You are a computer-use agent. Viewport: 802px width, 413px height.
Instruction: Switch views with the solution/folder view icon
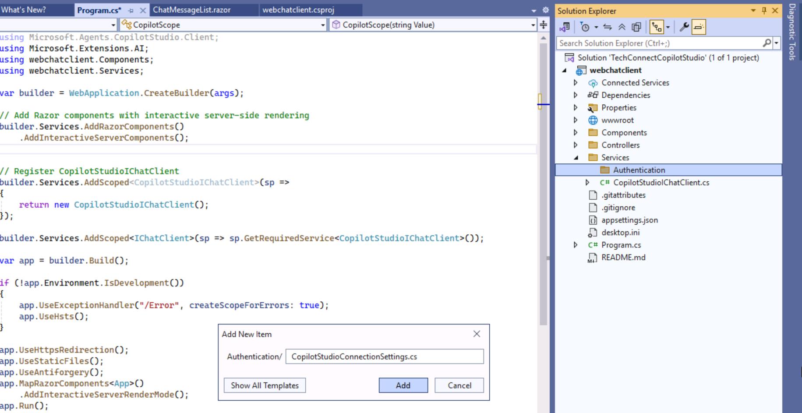click(564, 27)
